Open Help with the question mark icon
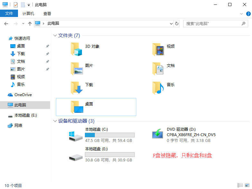Screen dimensions: 252x189 pyautogui.click(x=248, y=14)
